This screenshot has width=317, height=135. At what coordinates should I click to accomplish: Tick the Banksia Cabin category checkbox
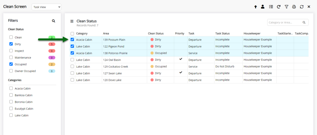point(11,95)
